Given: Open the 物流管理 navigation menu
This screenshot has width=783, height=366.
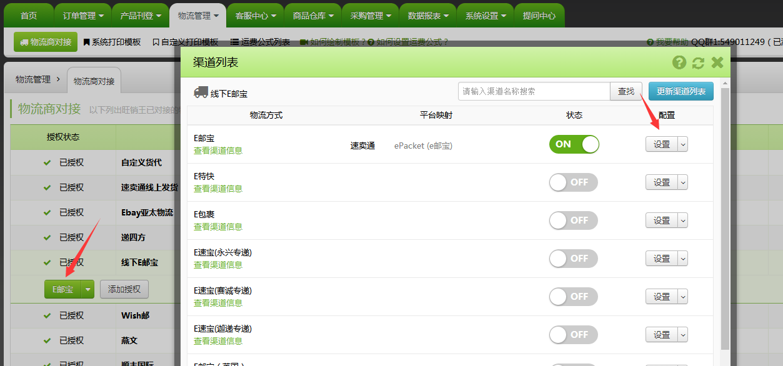Looking at the screenshot, I should [197, 16].
